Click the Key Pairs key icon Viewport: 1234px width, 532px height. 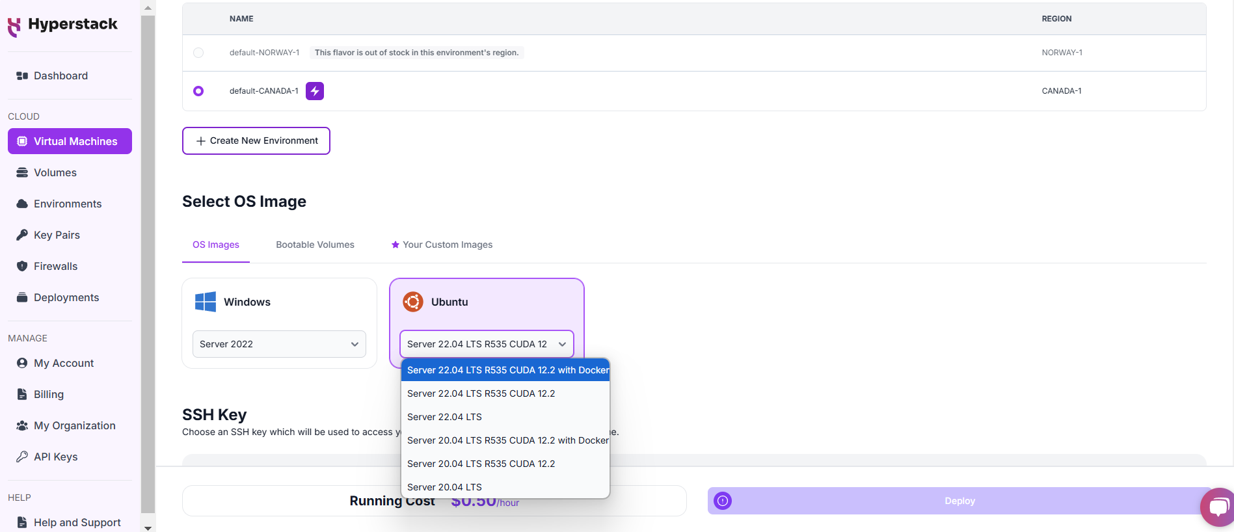[22, 235]
